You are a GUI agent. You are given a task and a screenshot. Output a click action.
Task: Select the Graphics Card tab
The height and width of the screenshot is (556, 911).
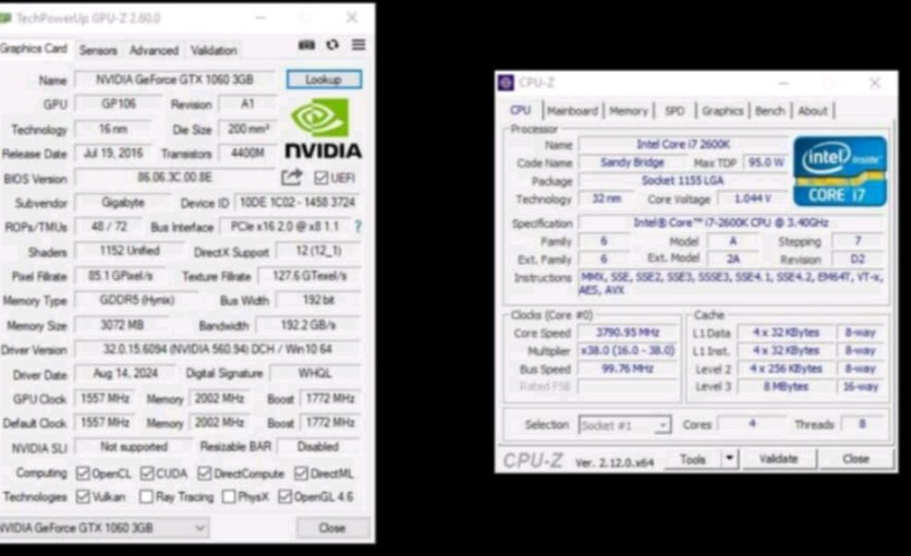(x=33, y=49)
